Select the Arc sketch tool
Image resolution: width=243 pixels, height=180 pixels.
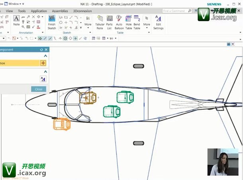click(76, 18)
